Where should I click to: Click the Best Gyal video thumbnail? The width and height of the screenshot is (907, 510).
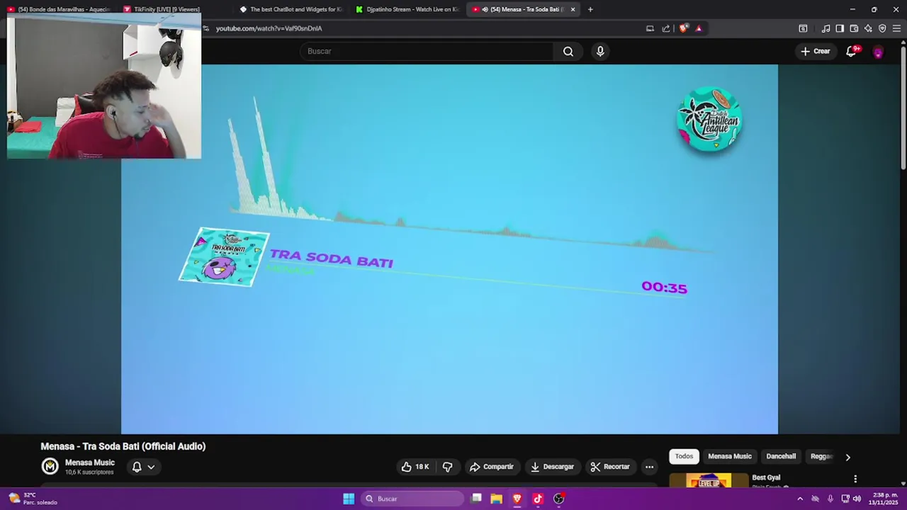pos(709,481)
